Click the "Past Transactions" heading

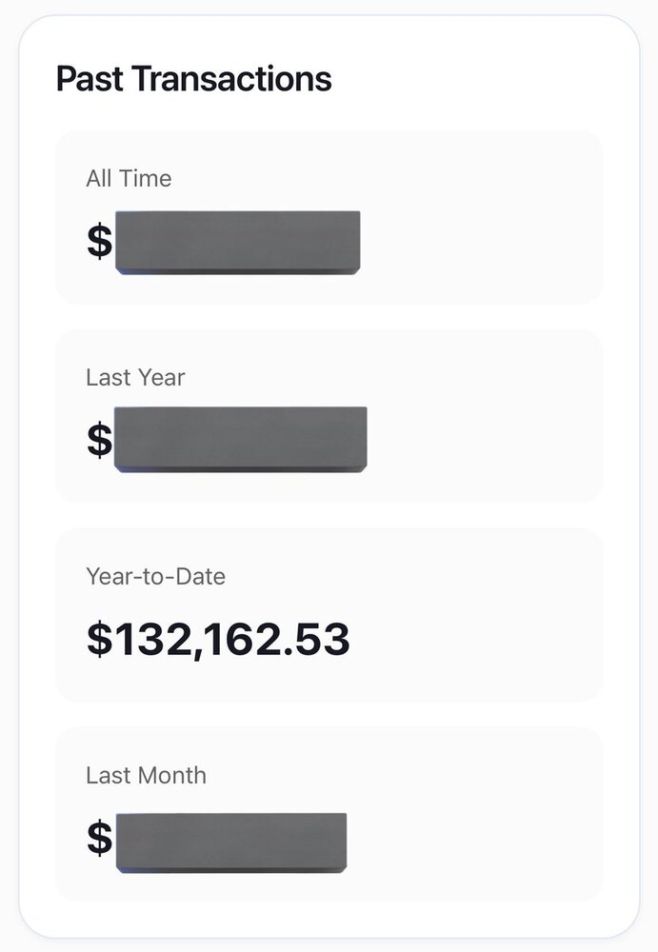[193, 79]
